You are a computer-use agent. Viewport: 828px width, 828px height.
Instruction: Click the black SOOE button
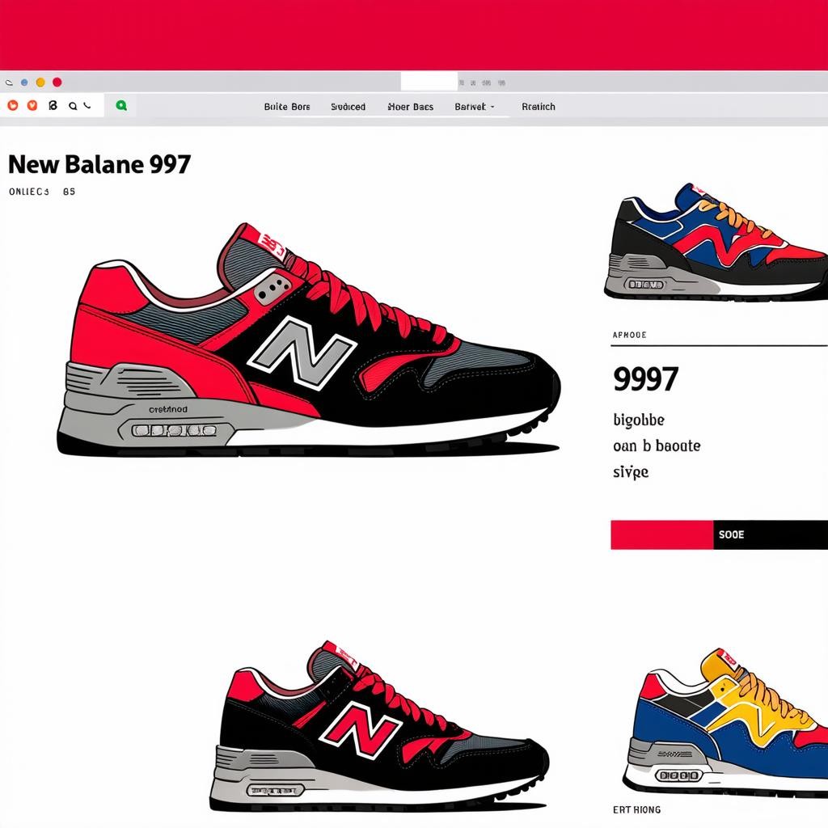(771, 534)
